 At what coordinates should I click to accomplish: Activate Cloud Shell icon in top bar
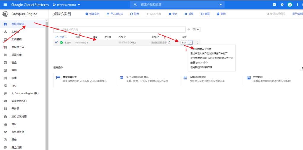274,5
